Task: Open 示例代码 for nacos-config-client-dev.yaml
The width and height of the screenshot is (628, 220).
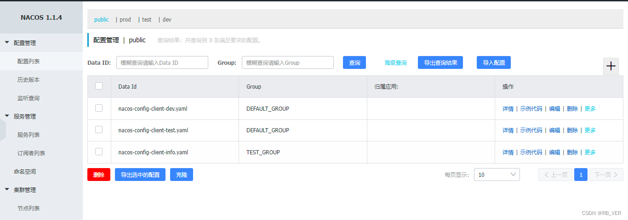Action: tap(531, 109)
